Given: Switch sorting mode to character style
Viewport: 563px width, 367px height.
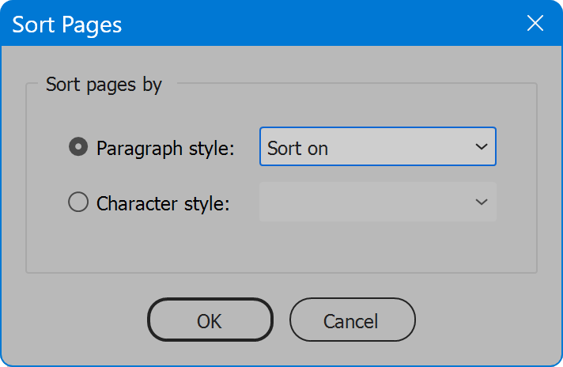Looking at the screenshot, I should (x=78, y=202).
